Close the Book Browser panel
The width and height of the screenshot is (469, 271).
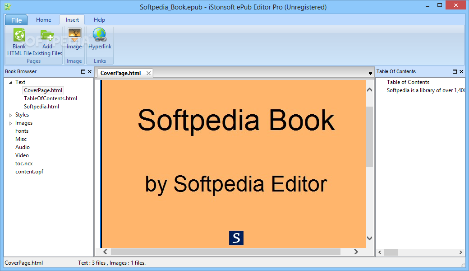90,71
